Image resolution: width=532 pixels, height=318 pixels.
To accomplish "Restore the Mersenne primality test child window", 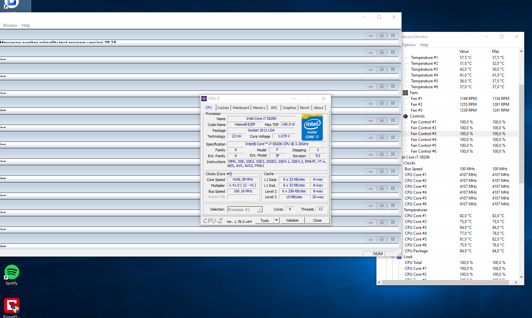I will 382,35.
